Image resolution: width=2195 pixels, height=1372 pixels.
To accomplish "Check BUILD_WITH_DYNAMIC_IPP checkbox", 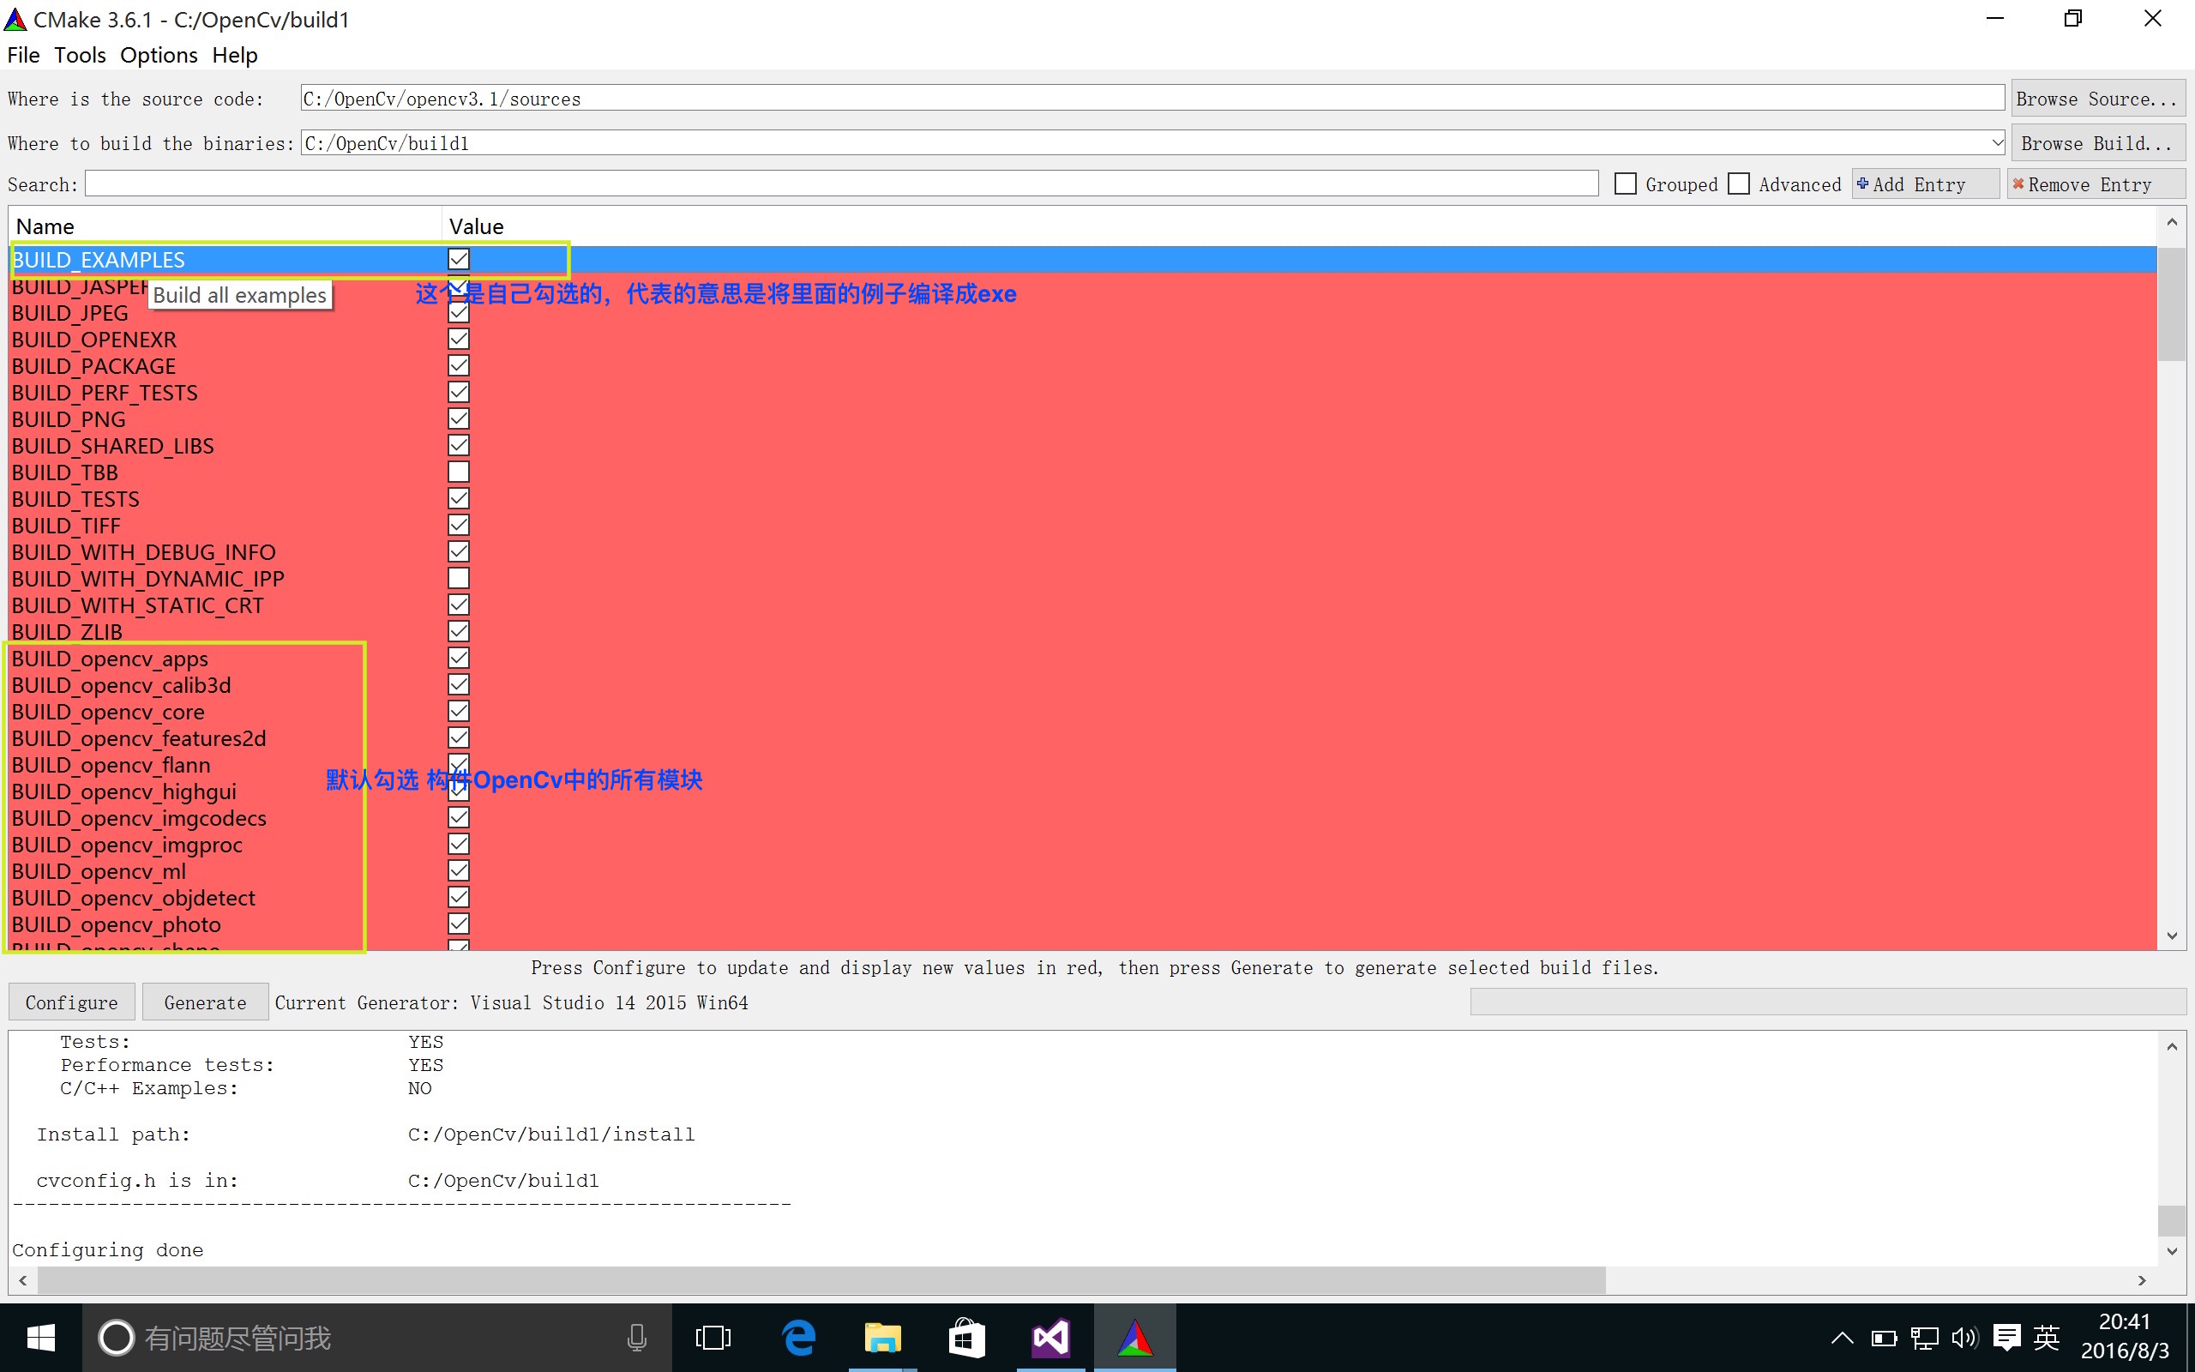I will (x=459, y=578).
